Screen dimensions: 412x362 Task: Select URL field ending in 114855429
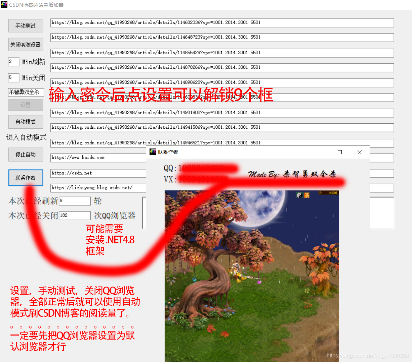click(x=222, y=53)
